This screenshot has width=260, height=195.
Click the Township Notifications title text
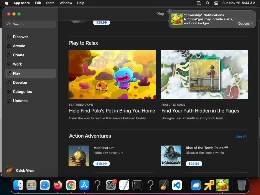[204, 15]
